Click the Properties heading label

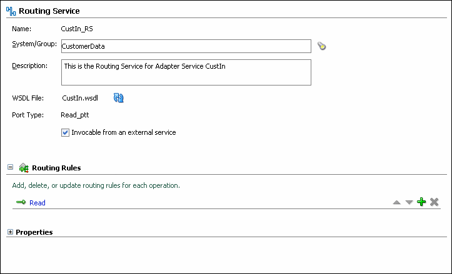tap(34, 232)
